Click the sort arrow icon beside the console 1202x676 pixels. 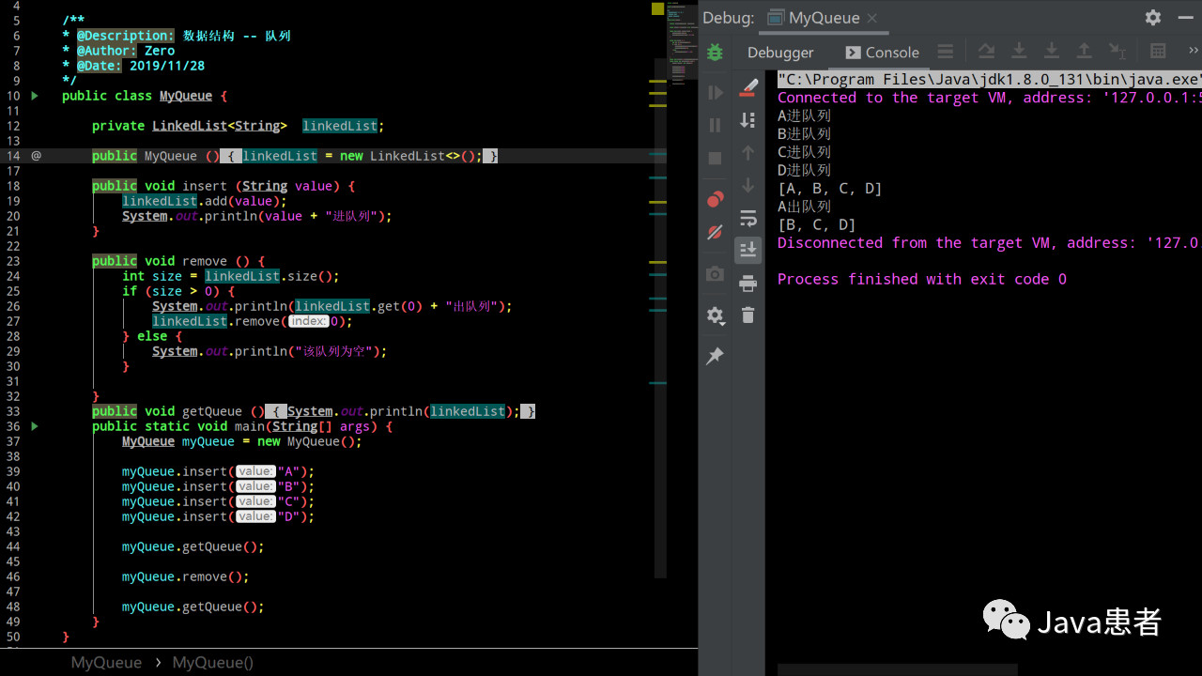point(748,119)
